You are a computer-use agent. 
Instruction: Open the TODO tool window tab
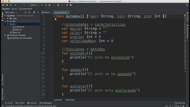pyautogui.click(x=20, y=103)
